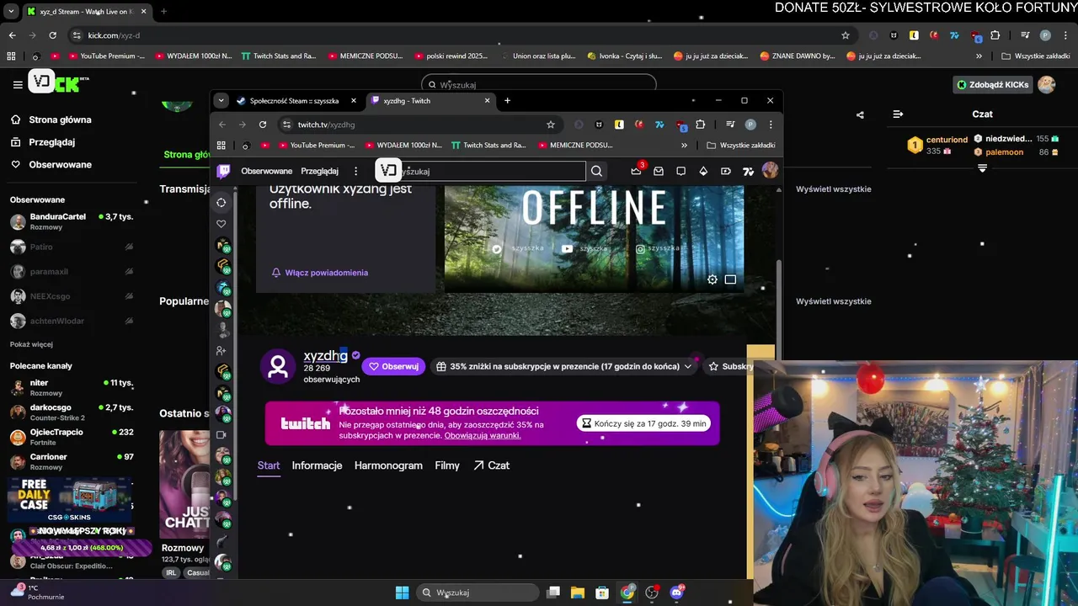This screenshot has width=1078, height=606.
Task: Open Twitch user avatar menu
Action: pyautogui.click(x=770, y=171)
